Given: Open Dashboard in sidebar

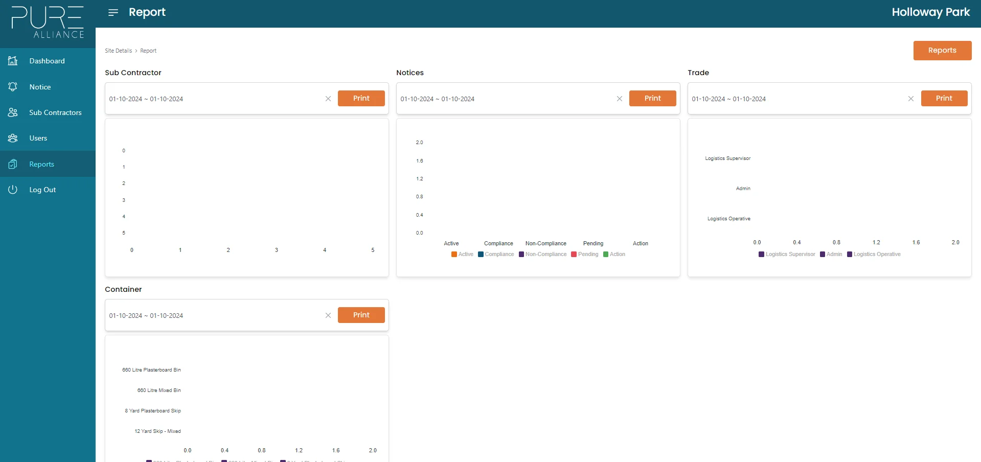Looking at the screenshot, I should 48,61.
